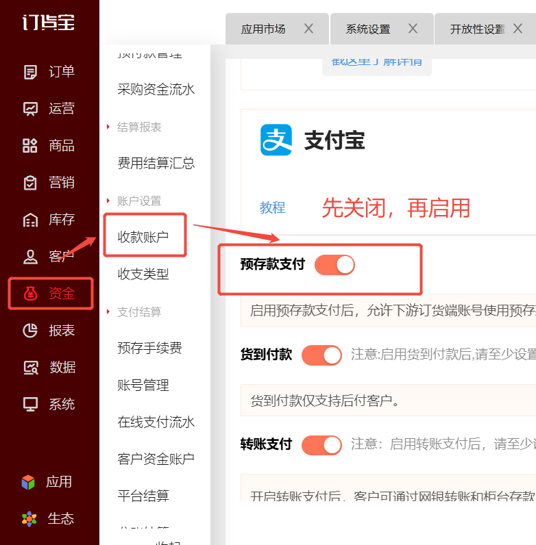This screenshot has height=545, width=536.
Task: Open 账号管理 submenu item
Action: 143,385
